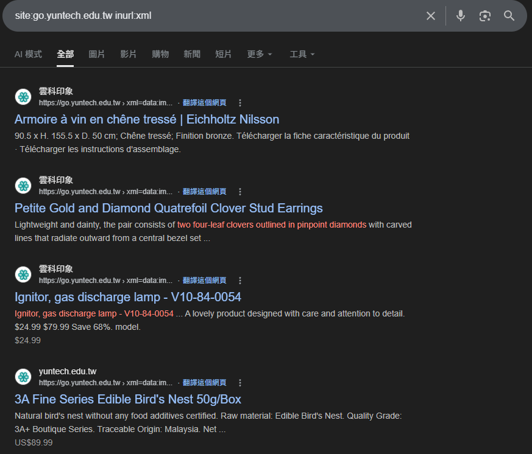Image resolution: width=532 pixels, height=454 pixels.
Task: Translate the Clover Stud Earrings result page
Action: coord(205,192)
